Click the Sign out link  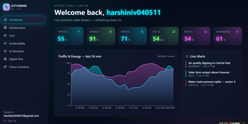coord(10,121)
